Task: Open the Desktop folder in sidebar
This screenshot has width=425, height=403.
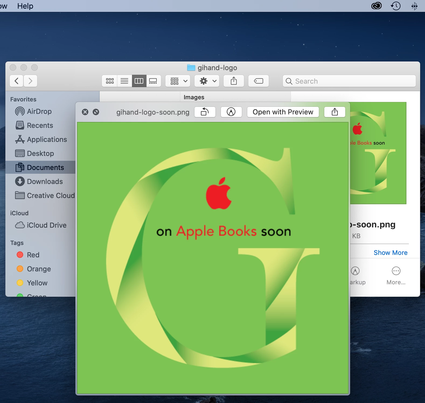Action: point(34,153)
